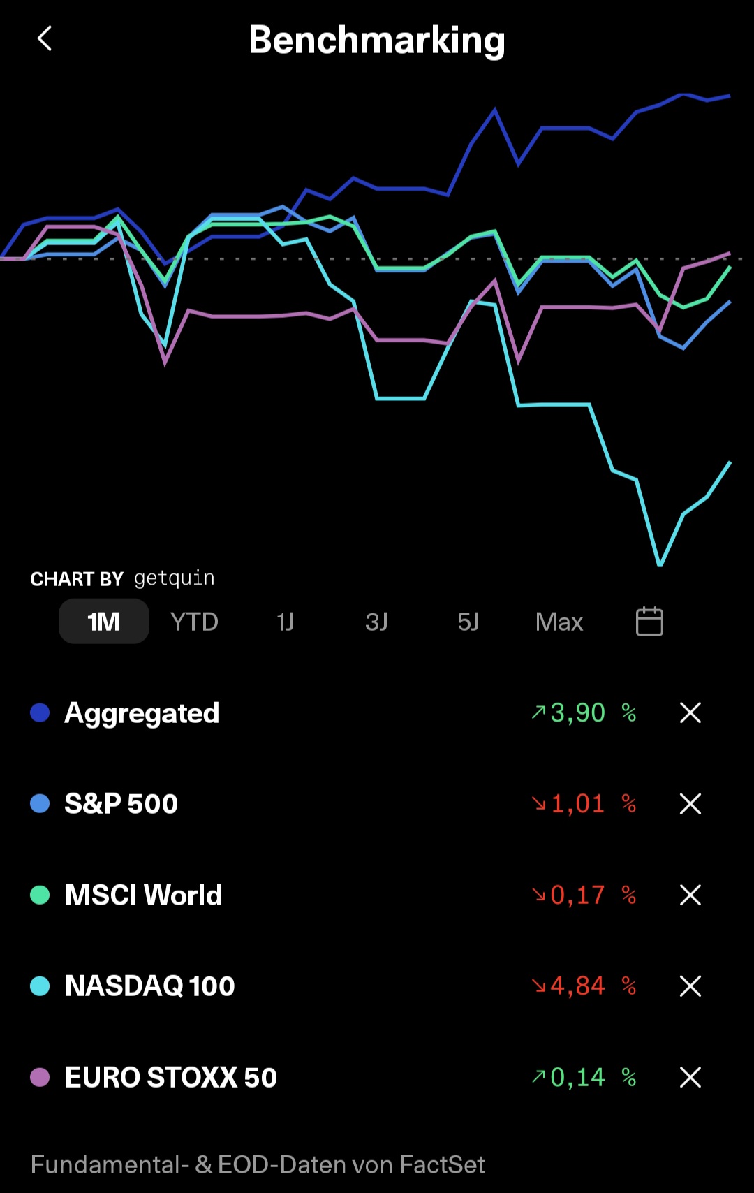Remove the S&P 500 benchmark

(x=690, y=804)
